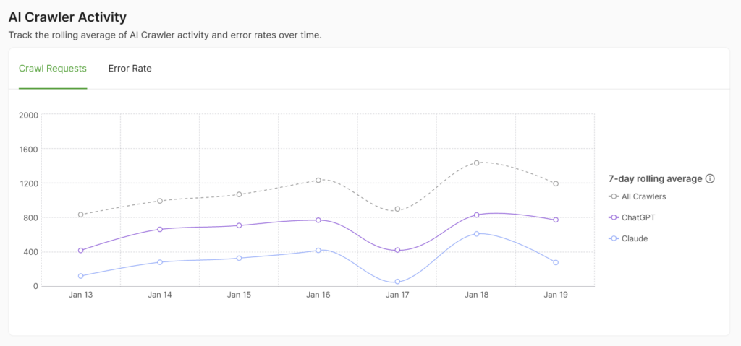Click the 0 y-axis label

35,286
